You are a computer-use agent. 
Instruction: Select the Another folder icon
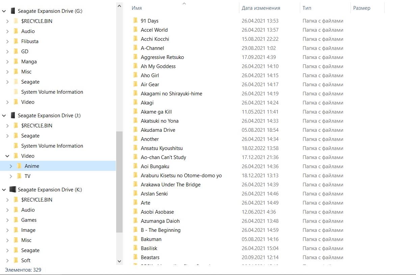coord(135,139)
